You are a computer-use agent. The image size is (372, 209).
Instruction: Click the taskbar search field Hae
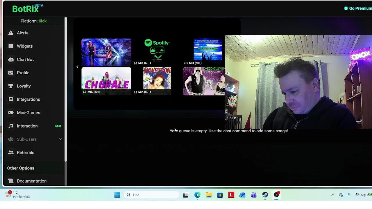click(x=152, y=195)
